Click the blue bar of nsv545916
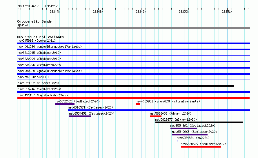 click(x=133, y=43)
